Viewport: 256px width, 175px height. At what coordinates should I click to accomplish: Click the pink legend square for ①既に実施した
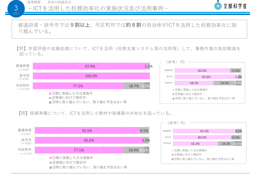(x=50, y=93)
